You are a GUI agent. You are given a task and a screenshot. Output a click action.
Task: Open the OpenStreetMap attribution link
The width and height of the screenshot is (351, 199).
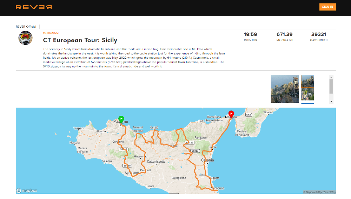pos(325,192)
